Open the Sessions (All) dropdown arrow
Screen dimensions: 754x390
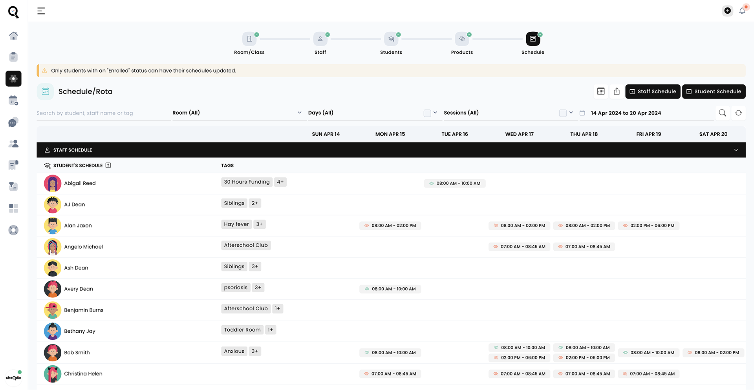(x=571, y=113)
